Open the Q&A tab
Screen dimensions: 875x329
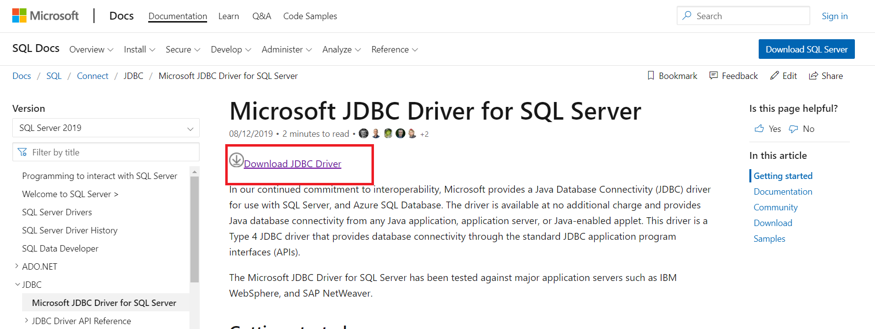[x=262, y=16]
